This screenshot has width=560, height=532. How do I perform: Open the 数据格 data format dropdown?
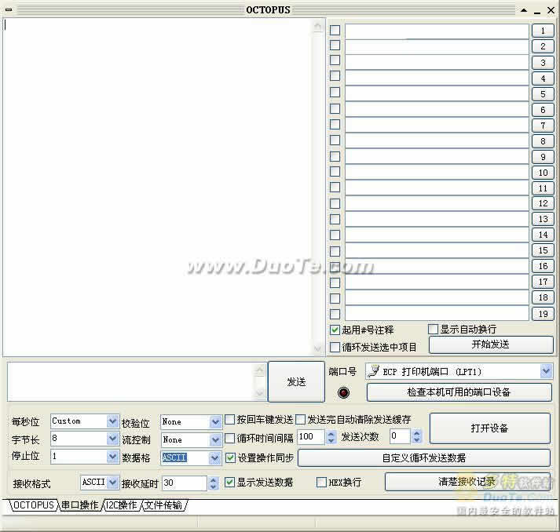click(x=214, y=457)
